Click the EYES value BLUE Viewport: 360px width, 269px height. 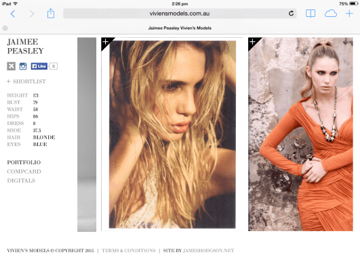coord(40,145)
